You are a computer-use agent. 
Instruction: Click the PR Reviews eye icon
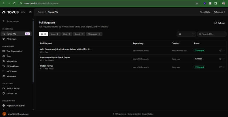coord(4,39)
